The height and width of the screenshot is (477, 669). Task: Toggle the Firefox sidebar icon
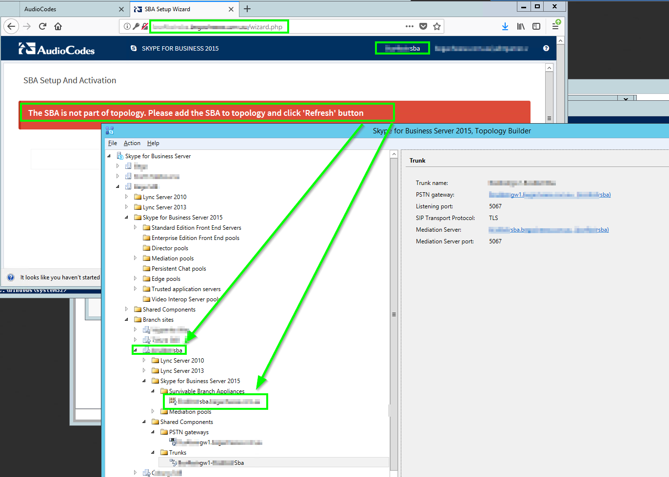(536, 26)
